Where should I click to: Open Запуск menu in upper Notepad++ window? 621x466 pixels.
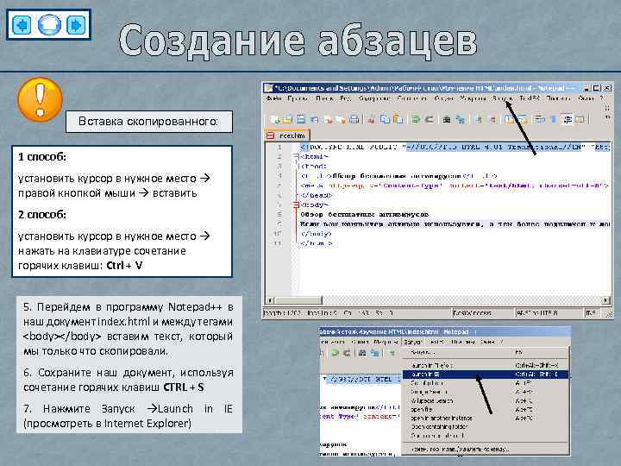coord(502,98)
